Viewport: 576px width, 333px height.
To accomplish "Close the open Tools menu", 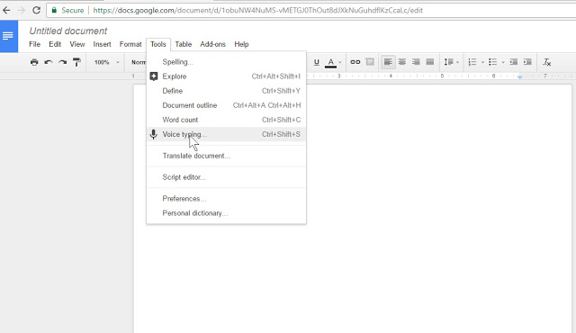I will 158,44.
